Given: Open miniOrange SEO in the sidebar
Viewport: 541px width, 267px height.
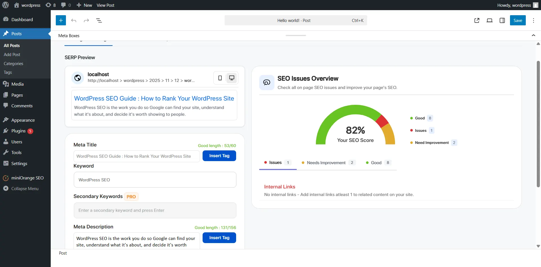Looking at the screenshot, I should pyautogui.click(x=25, y=178).
